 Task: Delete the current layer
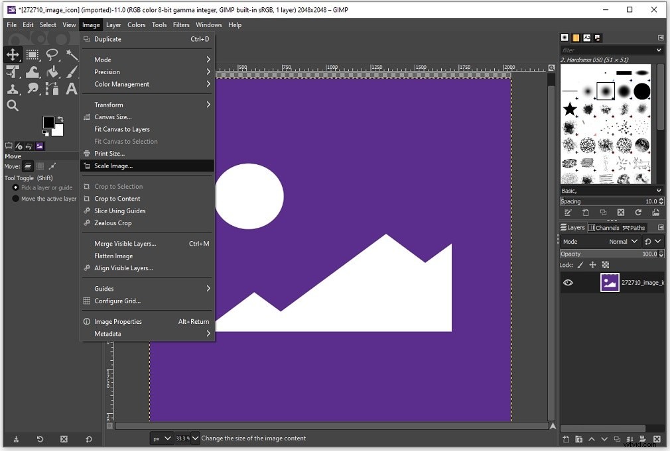657,439
